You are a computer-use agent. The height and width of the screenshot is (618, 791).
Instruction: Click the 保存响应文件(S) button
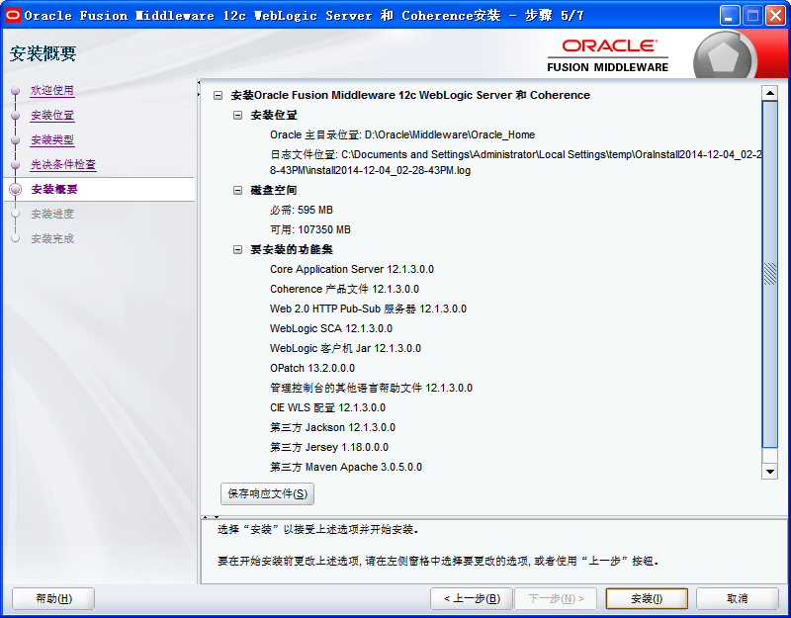point(267,493)
